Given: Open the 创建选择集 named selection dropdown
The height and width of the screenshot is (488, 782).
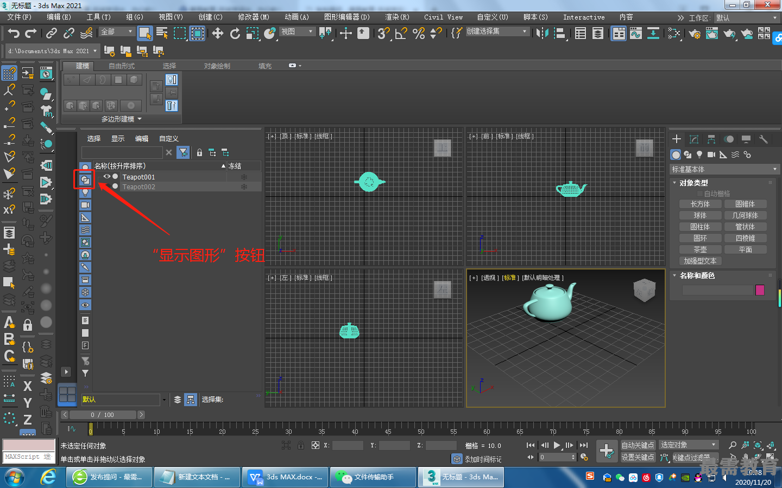Looking at the screenshot, I should 497,31.
